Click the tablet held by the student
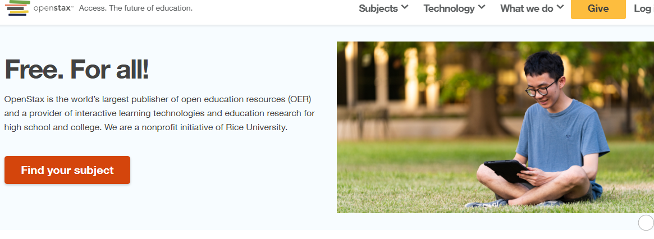Image resolution: width=654 pixels, height=239 pixels. point(505,170)
